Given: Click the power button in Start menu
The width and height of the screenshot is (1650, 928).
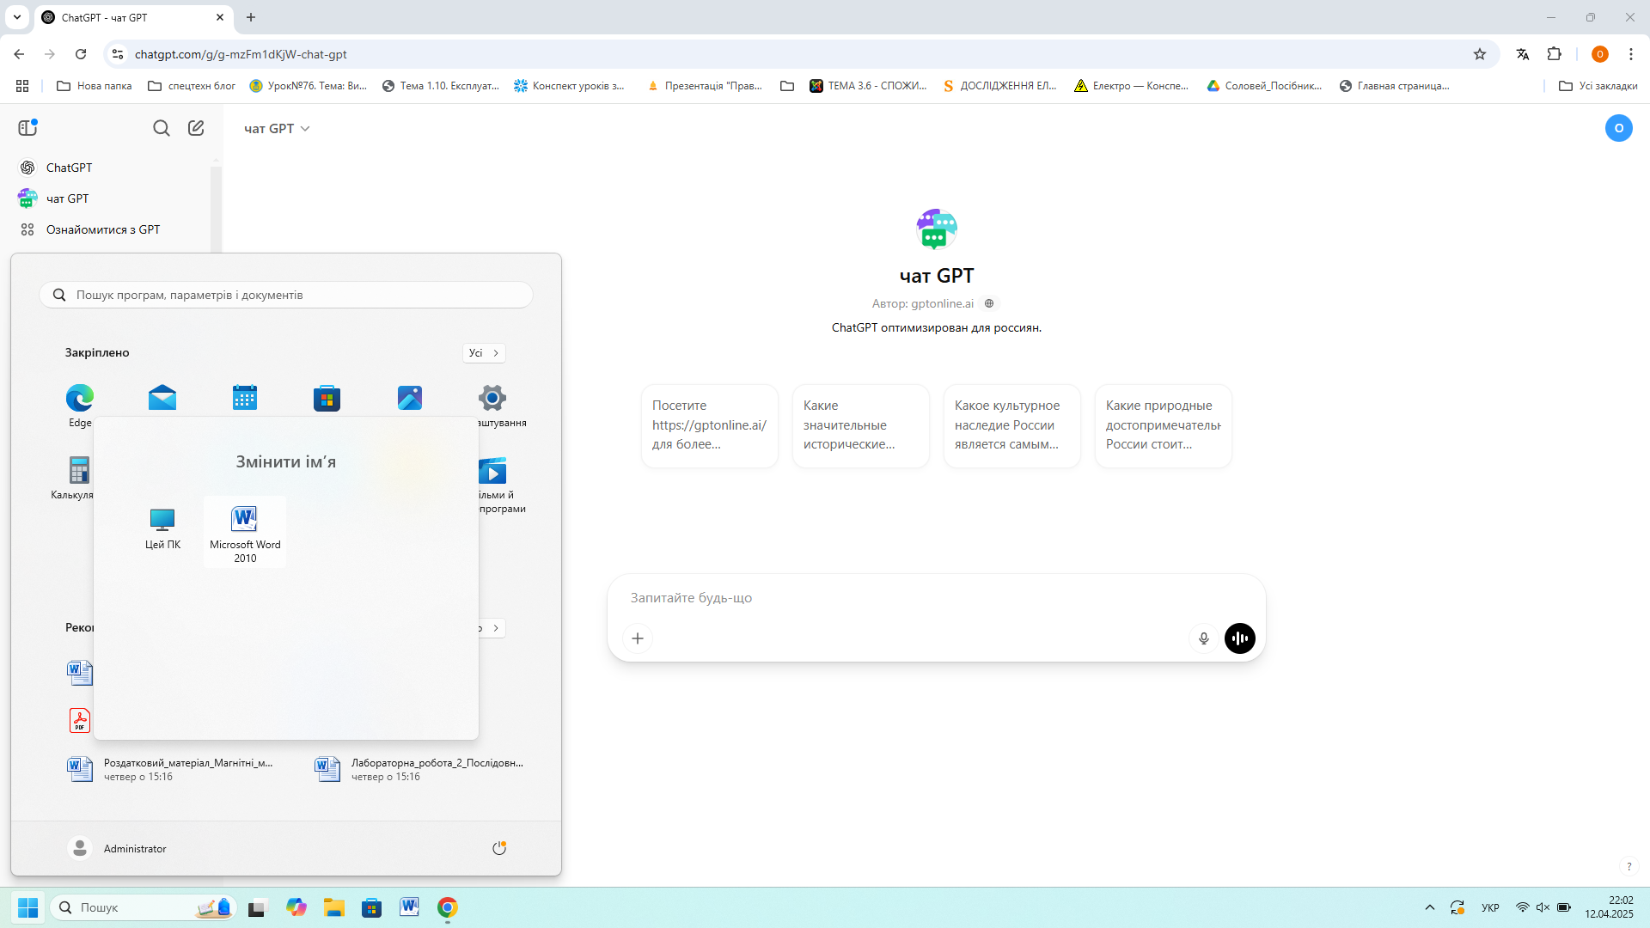Looking at the screenshot, I should click(499, 848).
